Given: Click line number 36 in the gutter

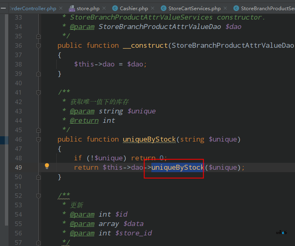Looking at the screenshot, I should (x=18, y=46).
